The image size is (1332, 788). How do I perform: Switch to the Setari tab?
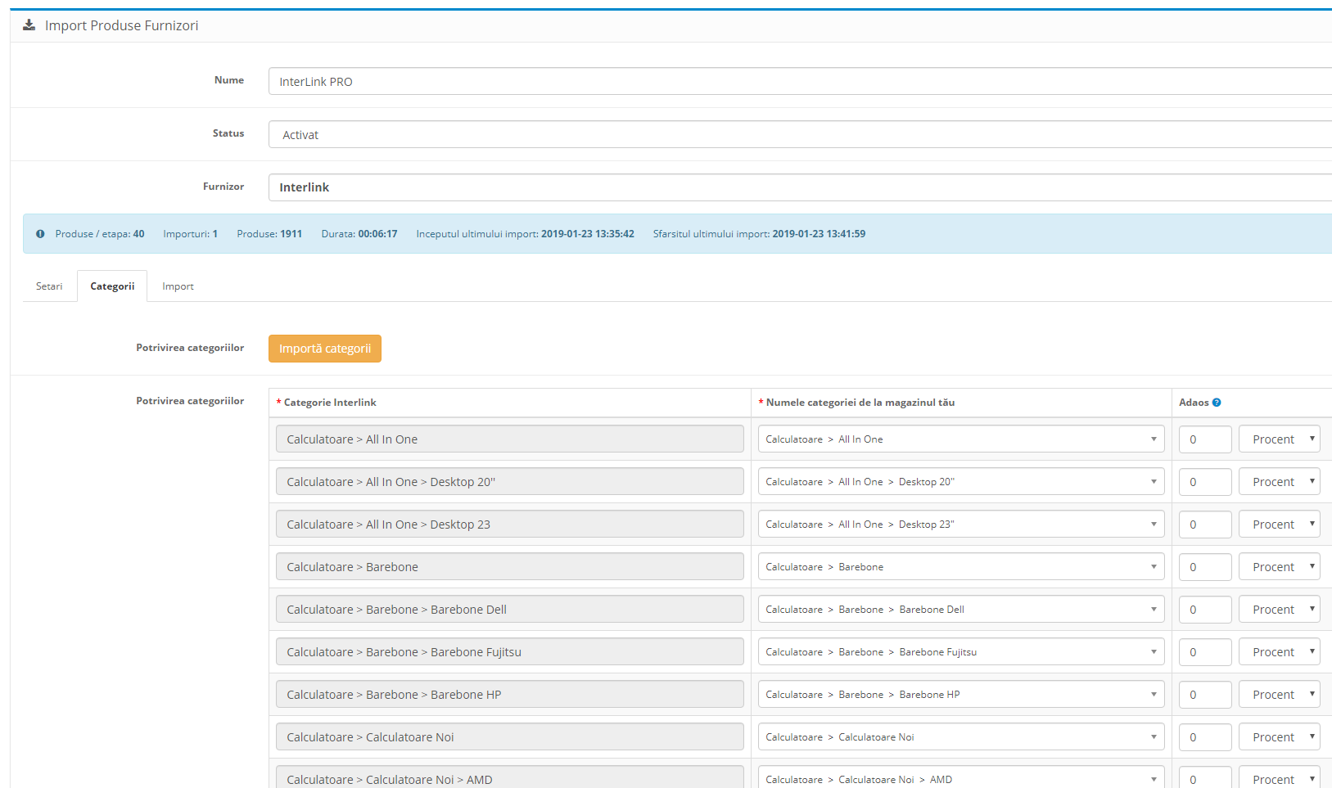pyautogui.click(x=49, y=286)
